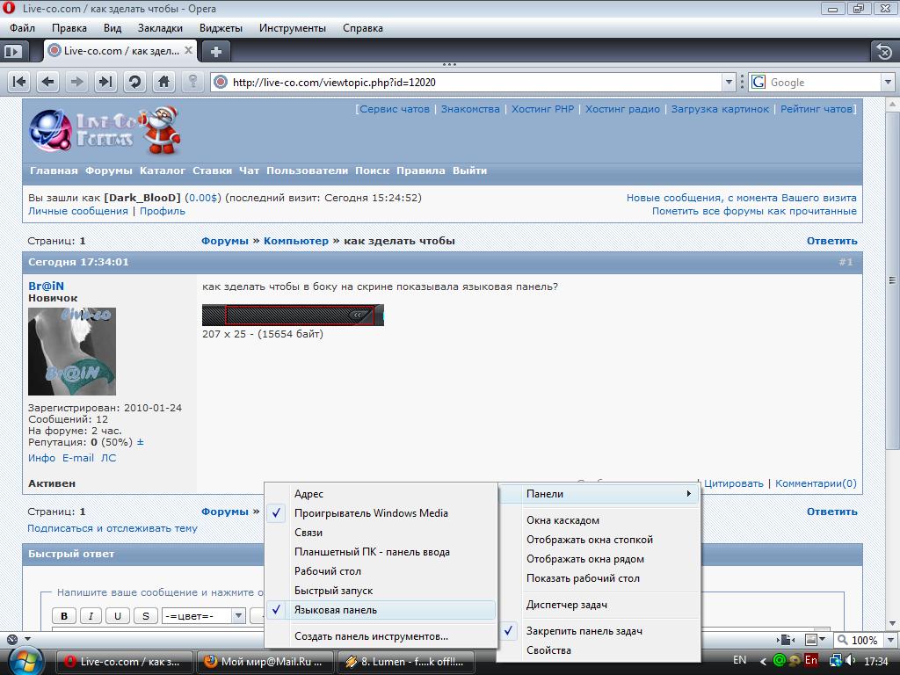Uncheck Проигрыватель Windows Media toolbar
This screenshot has width=900, height=675.
pos(370,513)
